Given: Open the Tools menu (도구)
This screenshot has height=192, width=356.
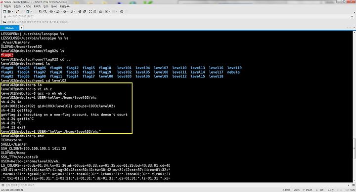Looking at the screenshot, I should [x=37, y=6].
